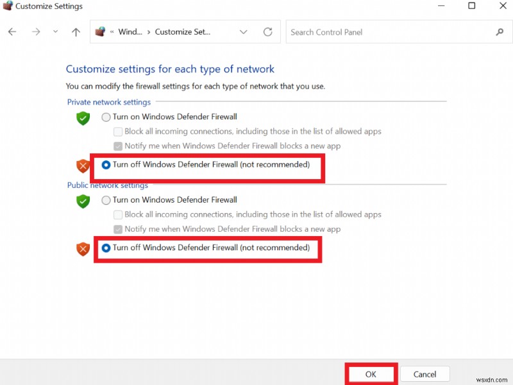
Task: Open the recent locations dropdown arrow
Action: click(55, 32)
